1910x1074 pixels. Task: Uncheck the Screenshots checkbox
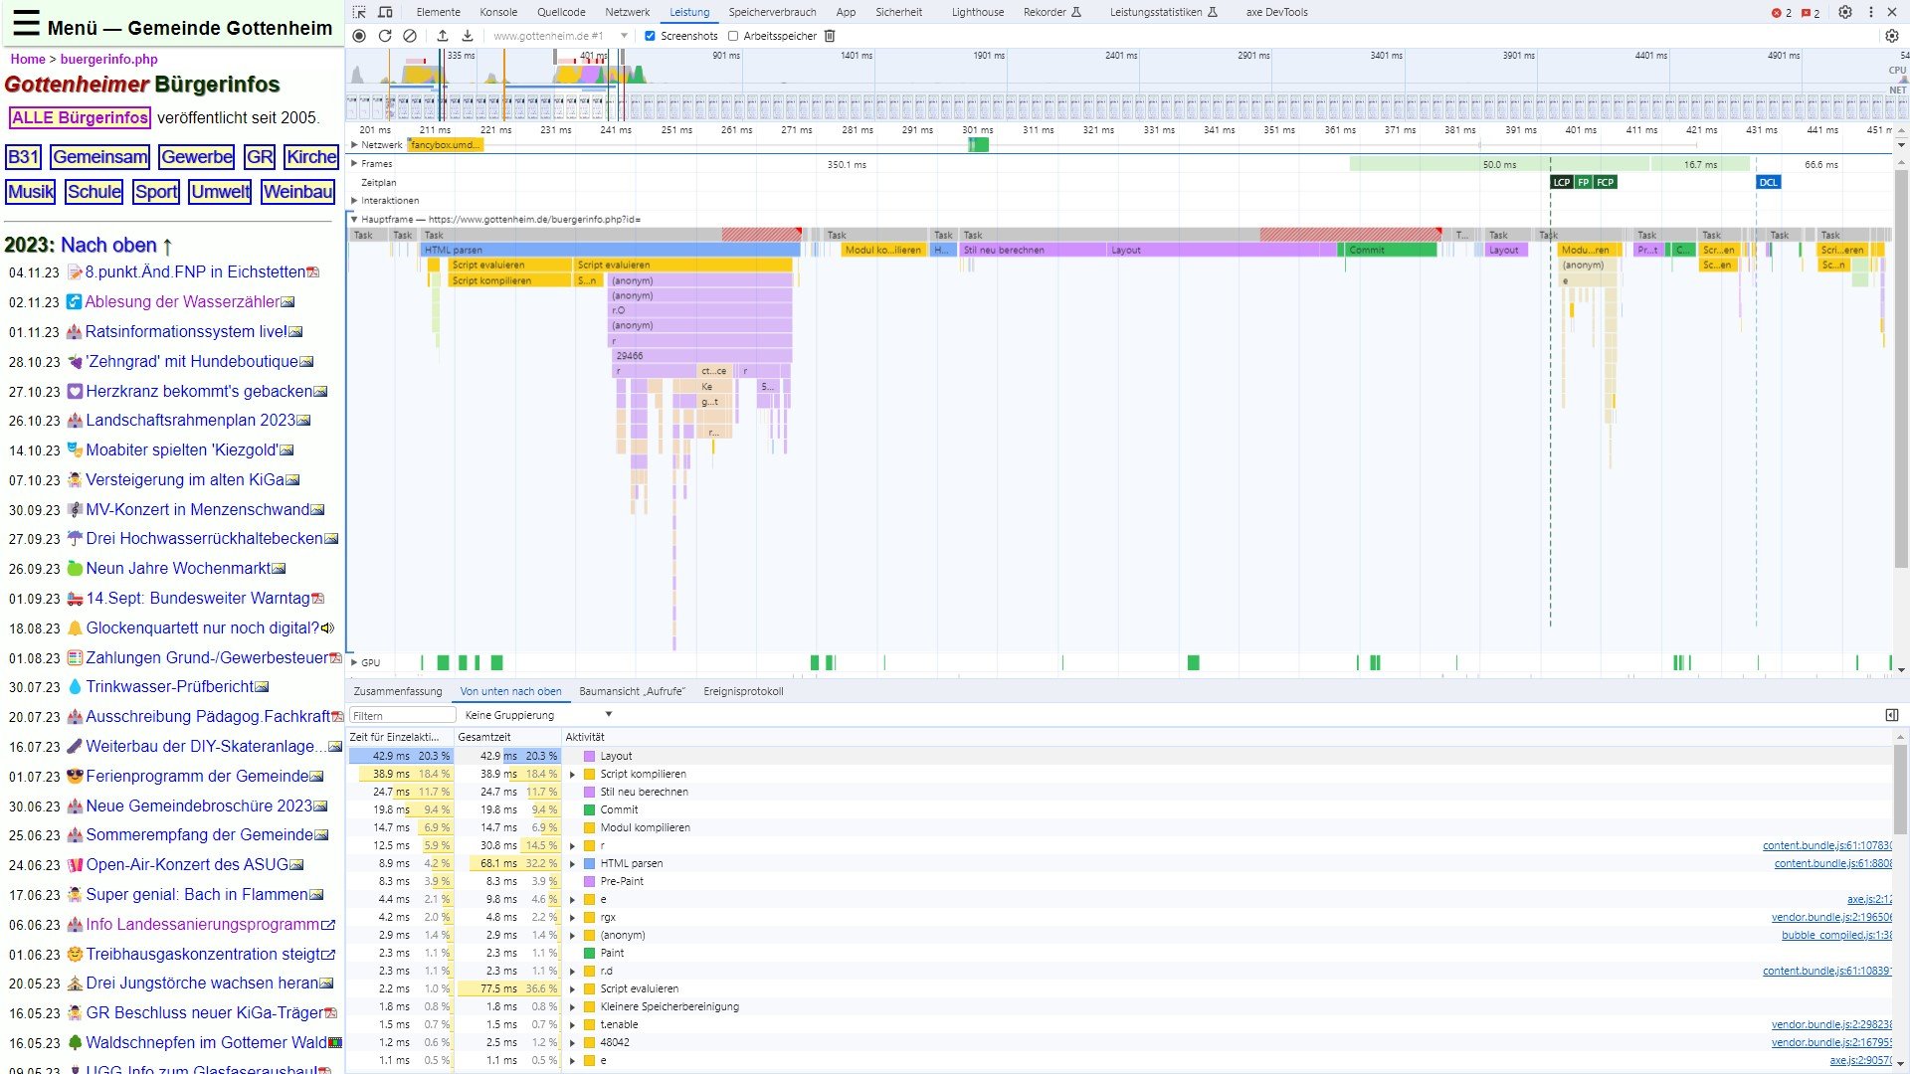click(650, 36)
